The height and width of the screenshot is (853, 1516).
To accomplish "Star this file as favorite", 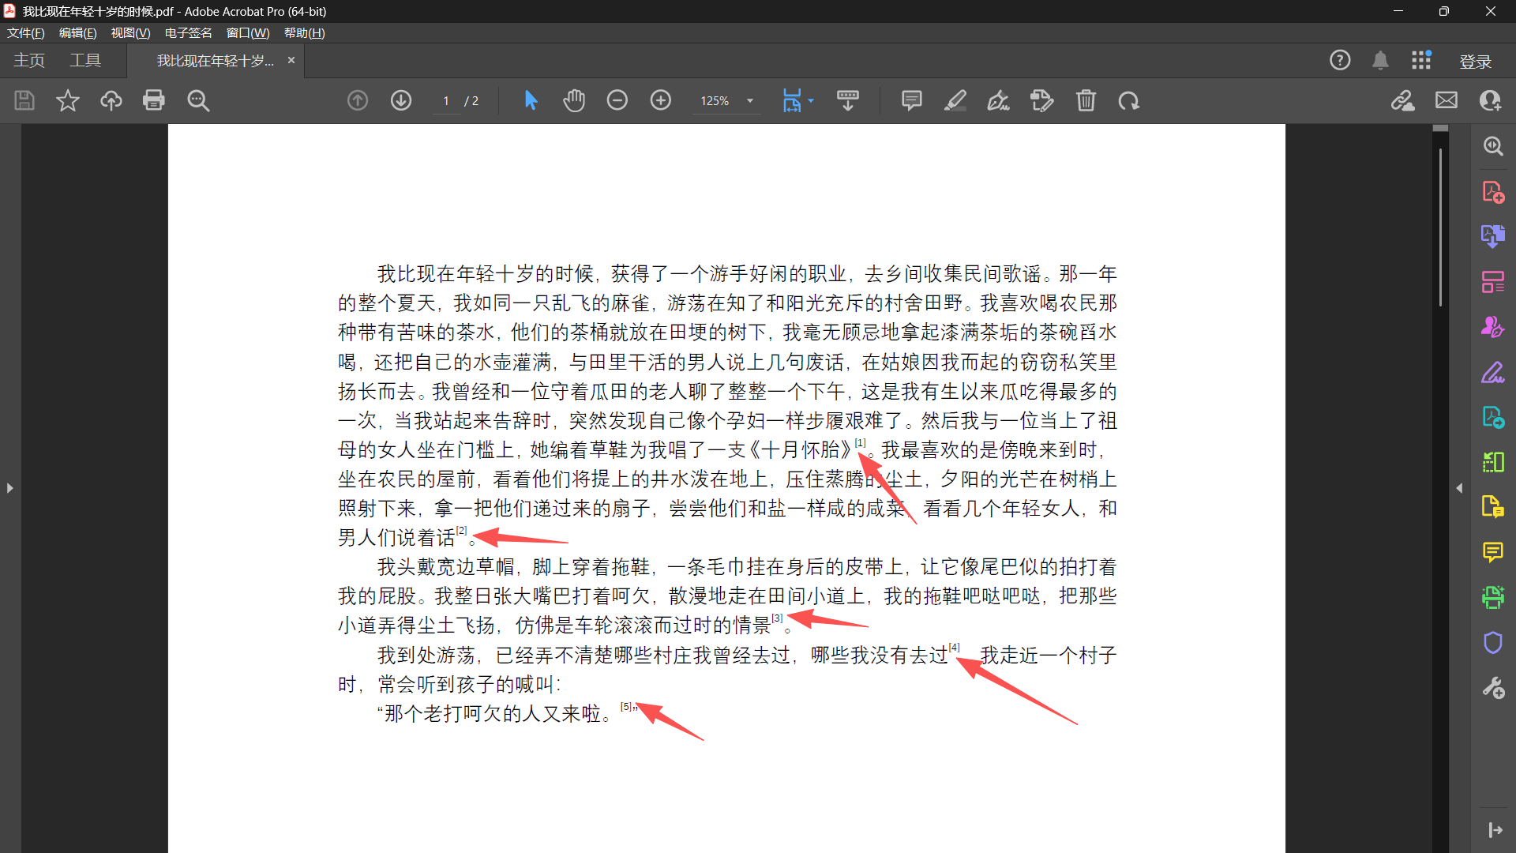I will point(68,100).
